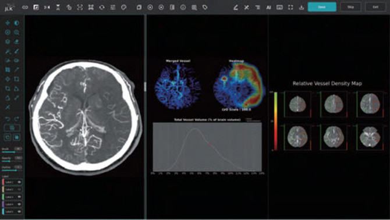Click the info circle icon in toolbar
This screenshot has width=390, height=220.
183,8
